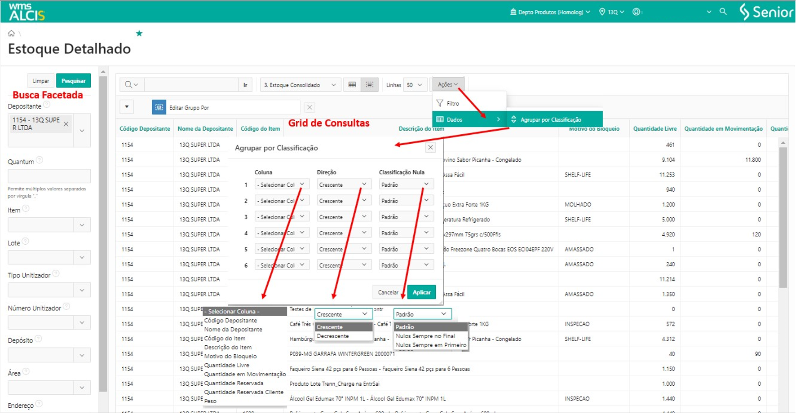Open the Depósito facet dropdown
Screen dimensions: 796x414
tap(82, 355)
